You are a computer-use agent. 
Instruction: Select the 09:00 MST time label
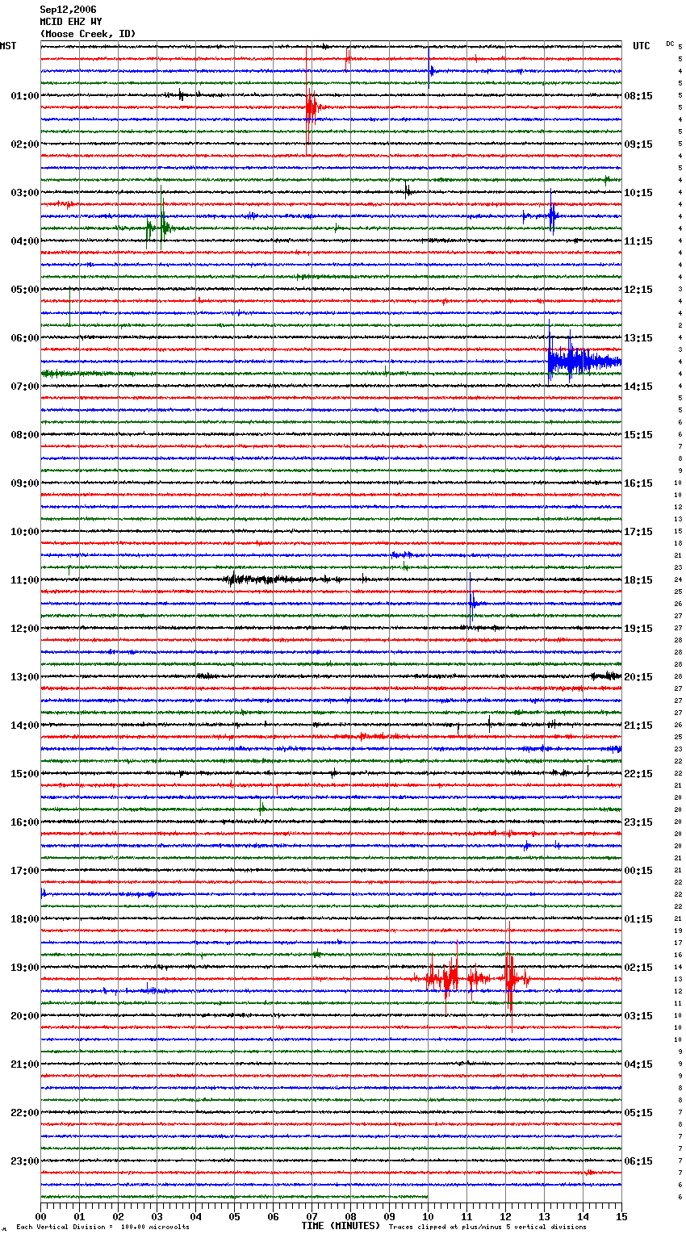coord(24,483)
